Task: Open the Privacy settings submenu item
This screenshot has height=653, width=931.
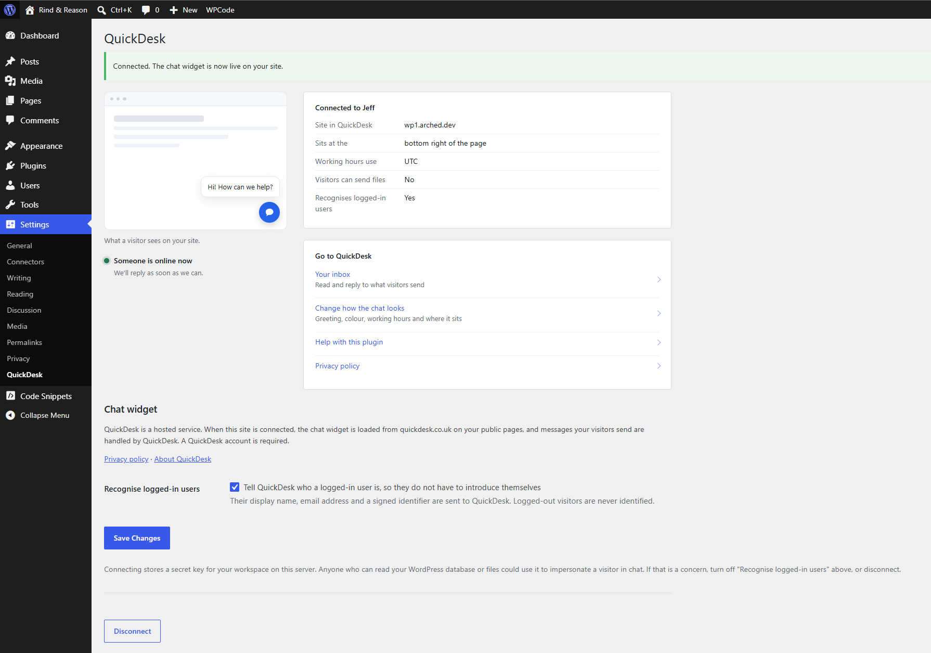Action: click(x=18, y=358)
